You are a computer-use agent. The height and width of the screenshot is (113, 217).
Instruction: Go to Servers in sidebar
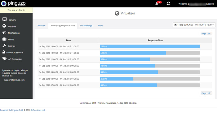point(12,20)
